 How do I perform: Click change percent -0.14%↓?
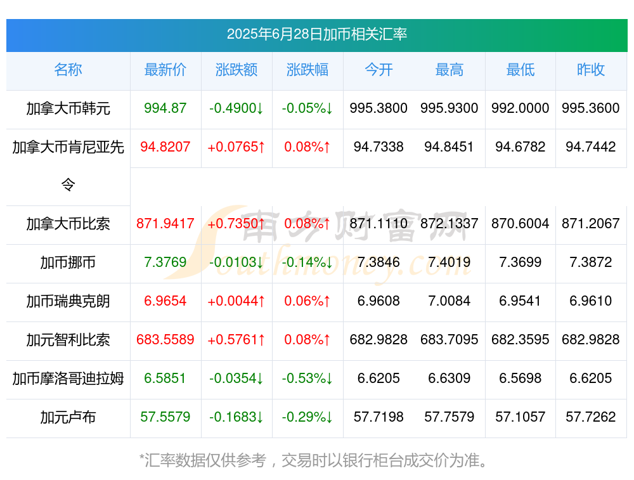[x=307, y=262]
